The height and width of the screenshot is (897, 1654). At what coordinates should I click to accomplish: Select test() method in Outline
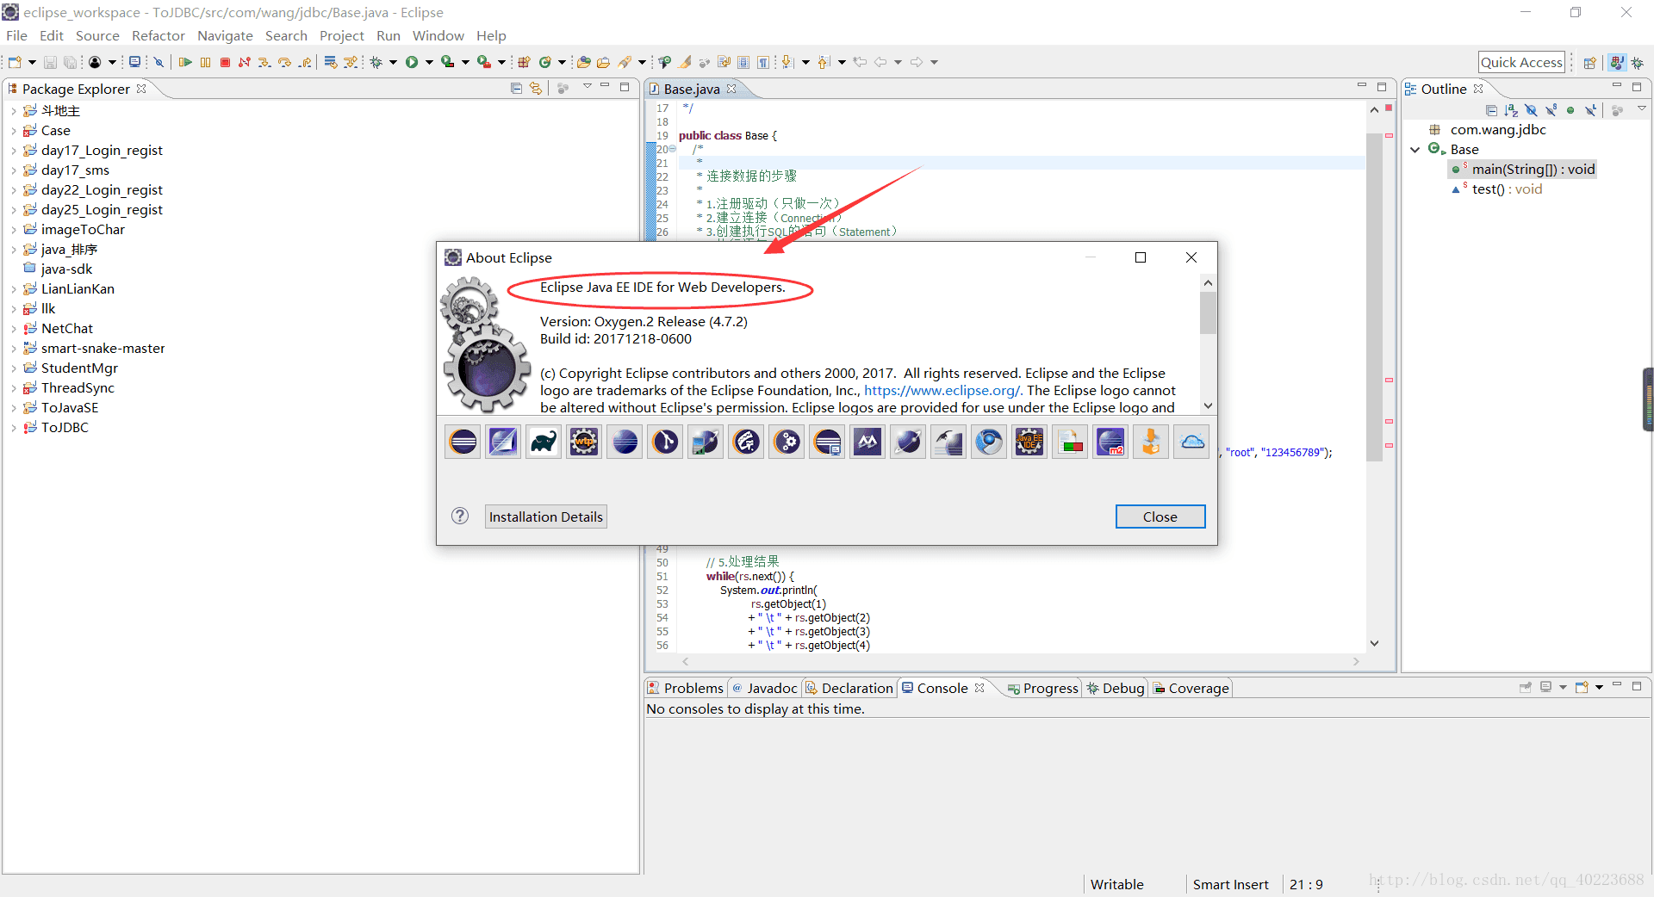click(x=1497, y=189)
